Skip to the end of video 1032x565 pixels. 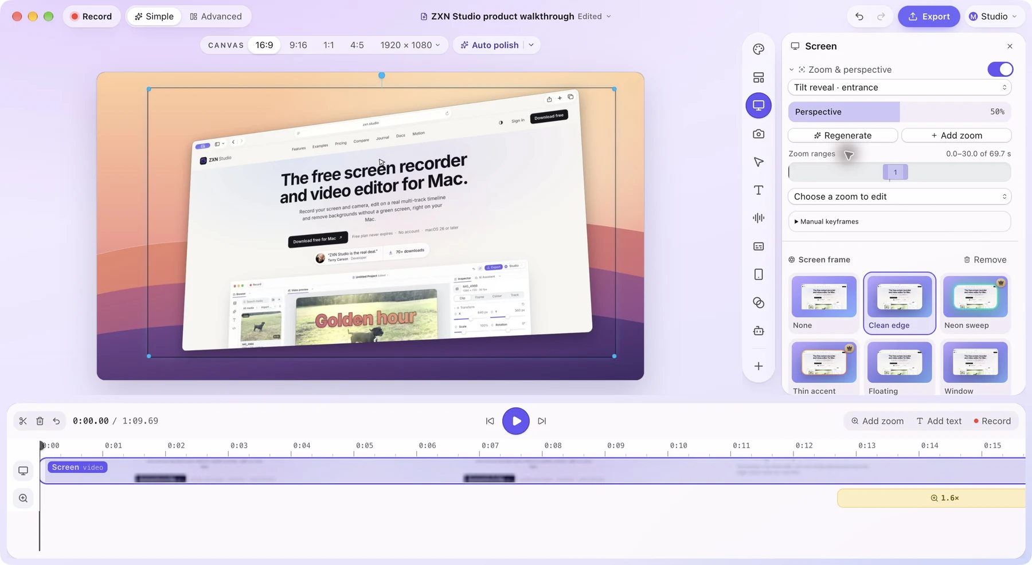pyautogui.click(x=542, y=421)
